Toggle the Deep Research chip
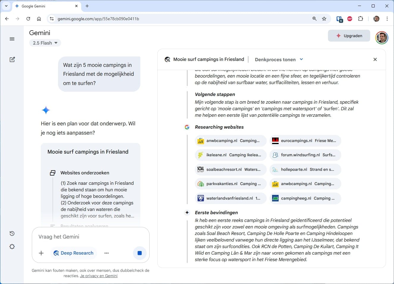 (73, 253)
